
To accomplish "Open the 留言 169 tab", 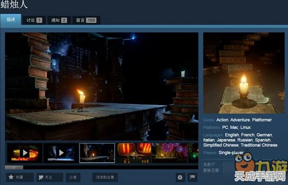I will click(86, 20).
